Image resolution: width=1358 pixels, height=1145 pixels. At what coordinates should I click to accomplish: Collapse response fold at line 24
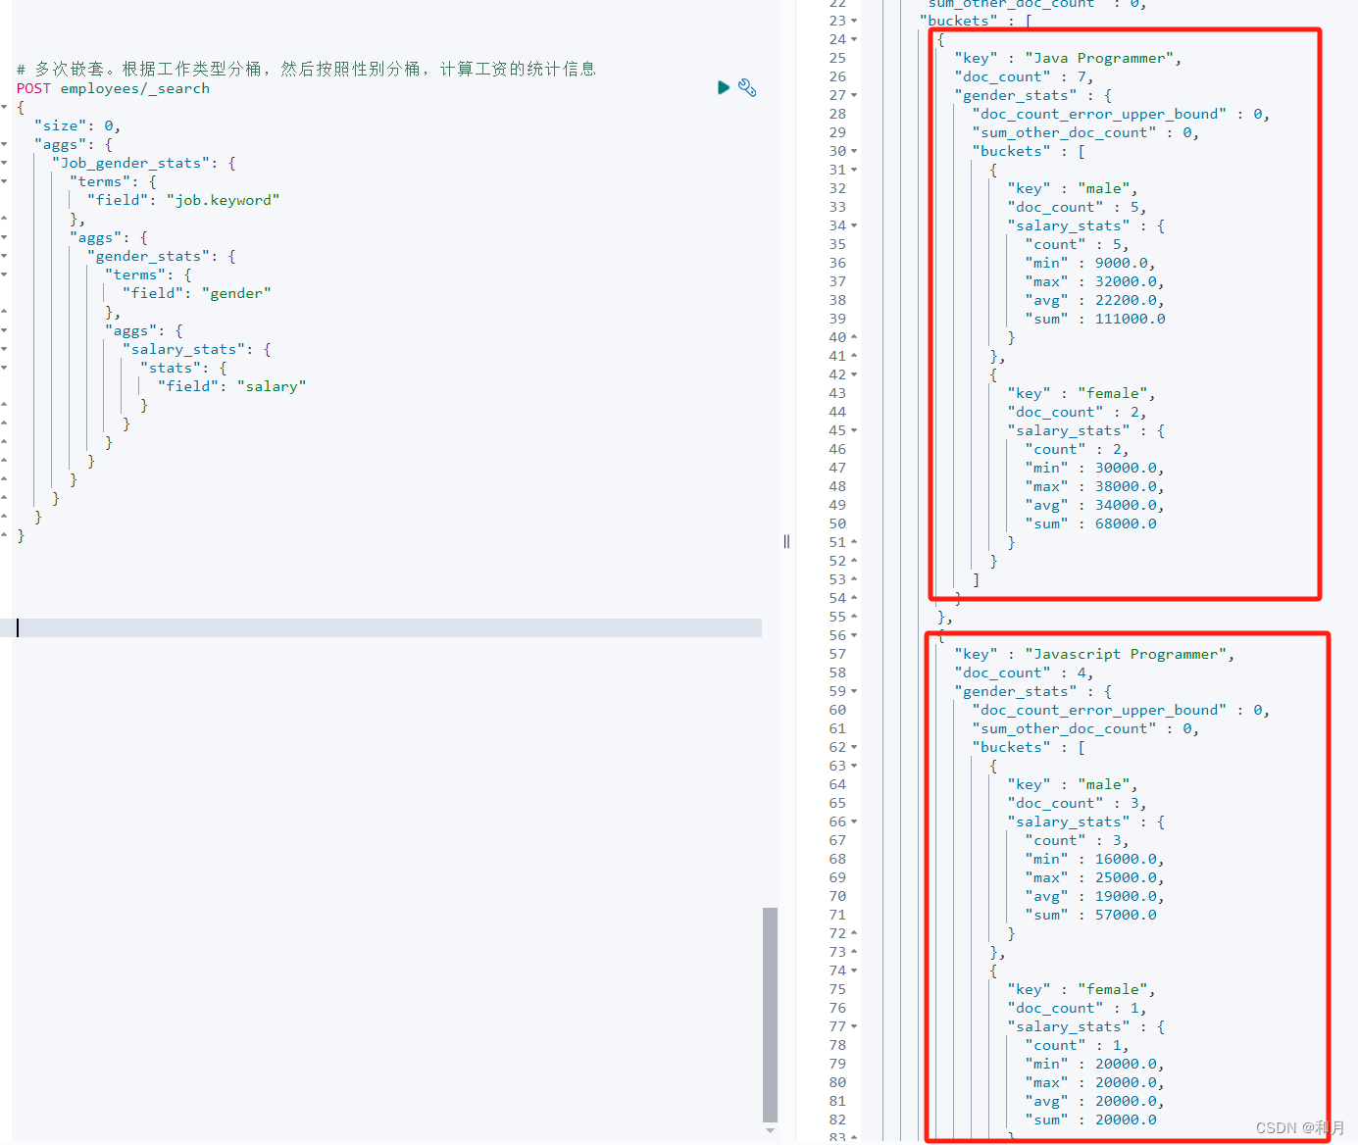tap(854, 39)
